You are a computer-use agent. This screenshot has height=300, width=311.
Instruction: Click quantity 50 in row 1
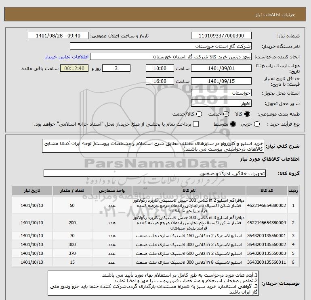(x=72, y=205)
